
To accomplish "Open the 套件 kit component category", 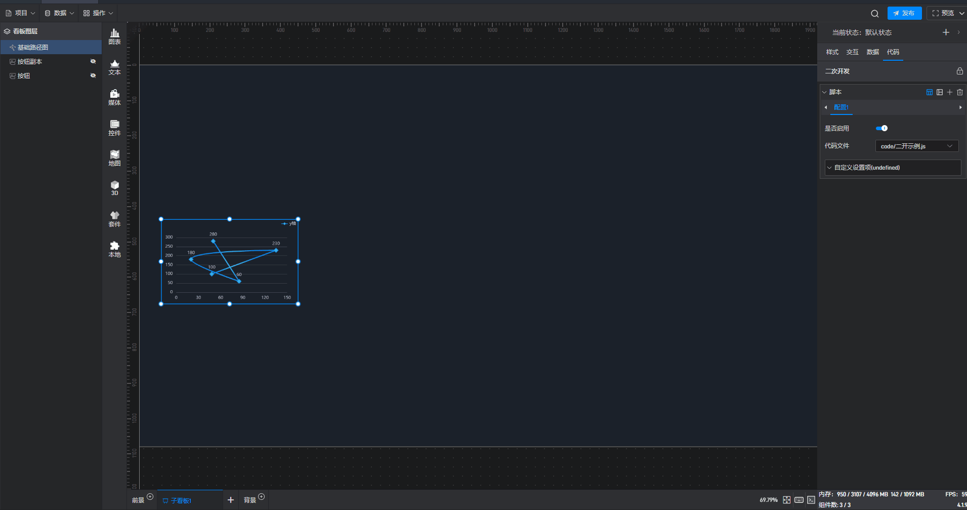I will tap(115, 219).
